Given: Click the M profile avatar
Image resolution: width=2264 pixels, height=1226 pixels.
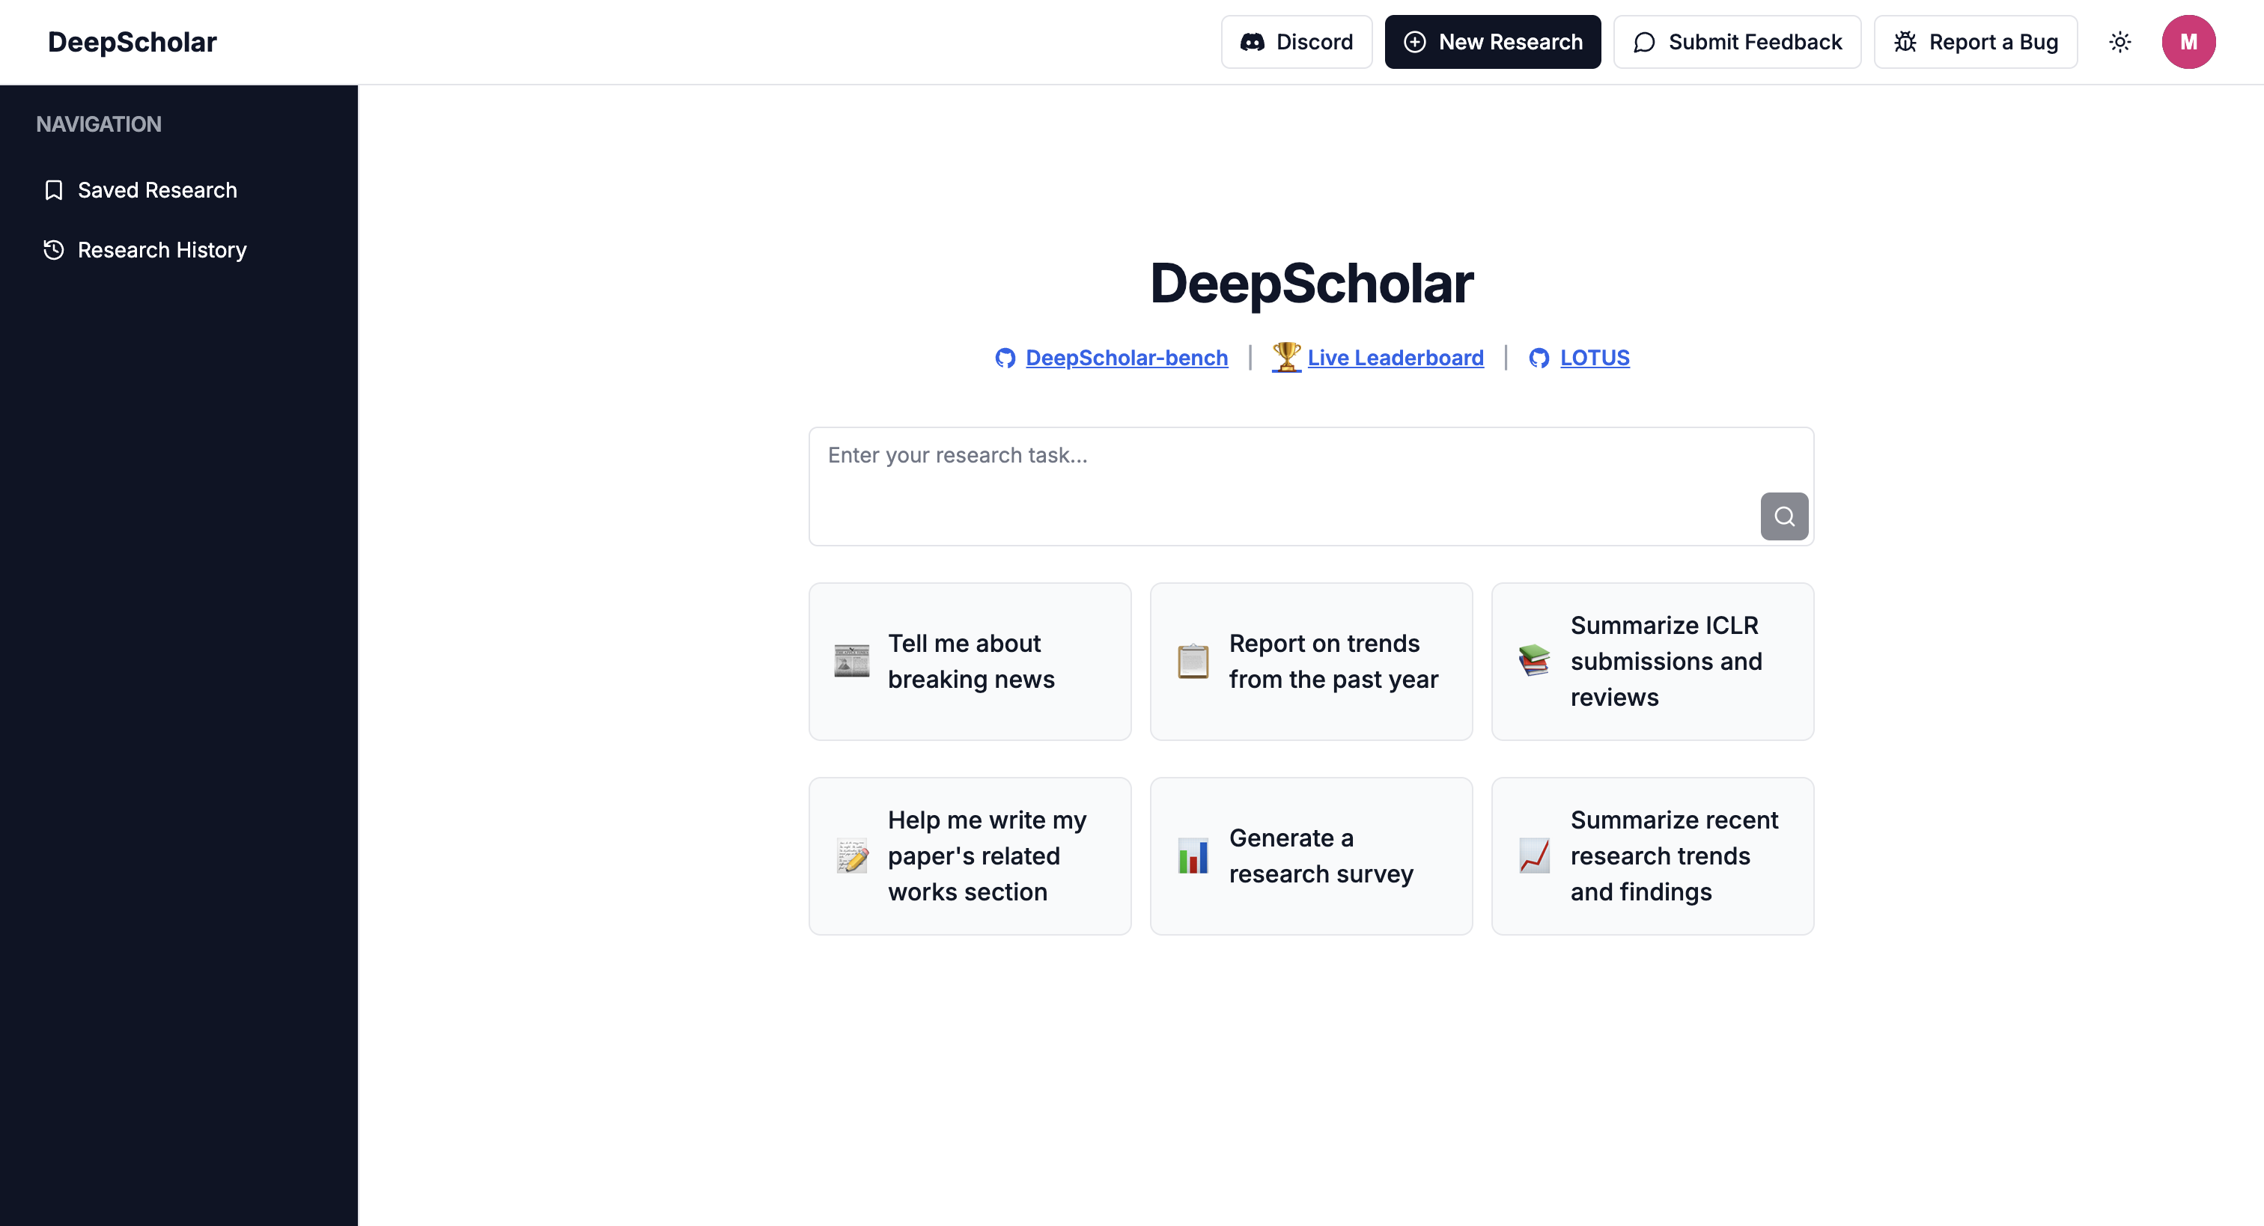Looking at the screenshot, I should [x=2189, y=41].
